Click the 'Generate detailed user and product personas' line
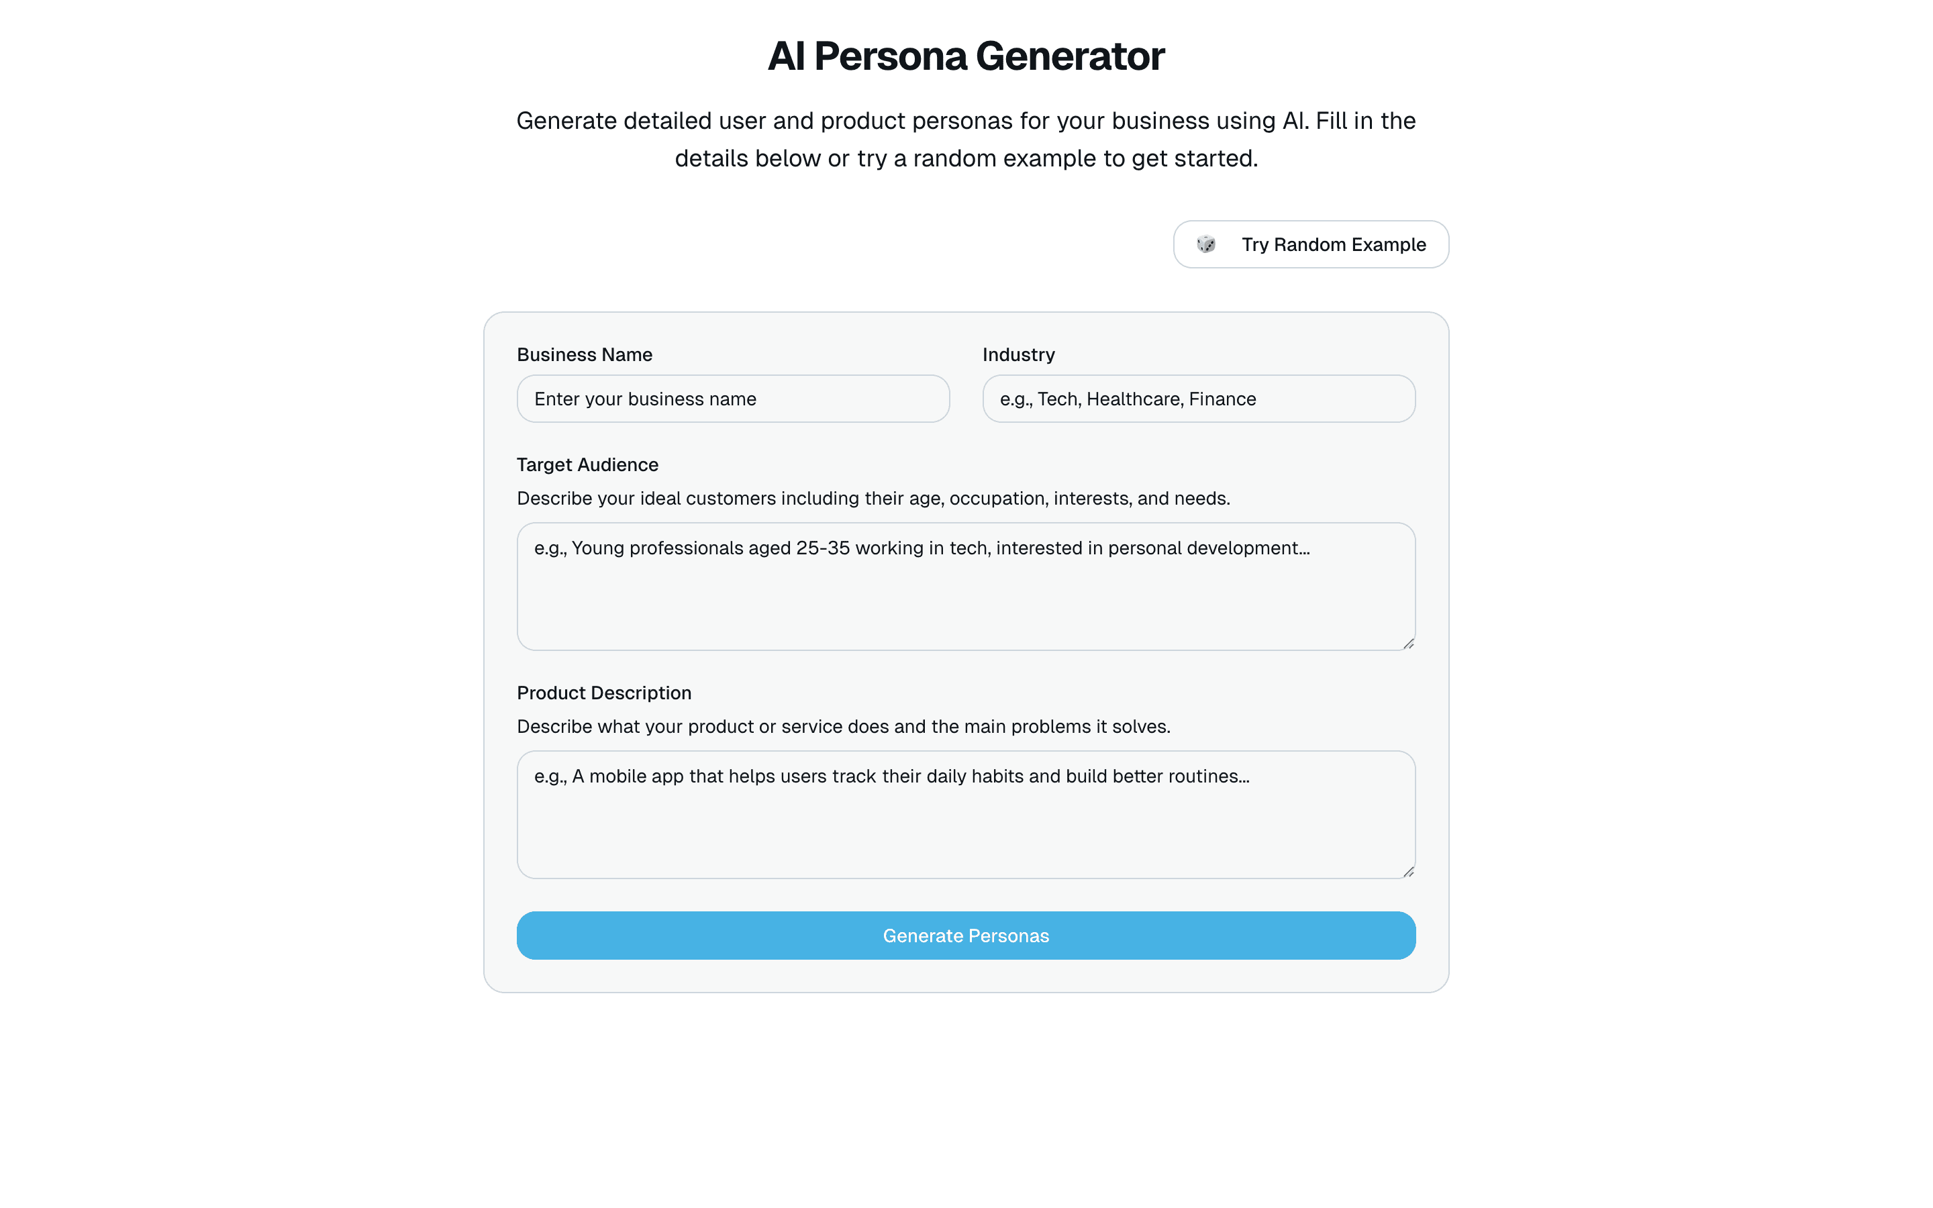This screenshot has width=1933, height=1208. (966, 121)
